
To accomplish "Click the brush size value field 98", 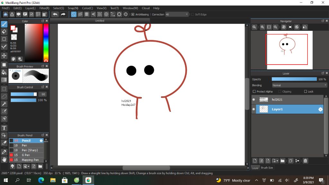I will pos(43,94).
